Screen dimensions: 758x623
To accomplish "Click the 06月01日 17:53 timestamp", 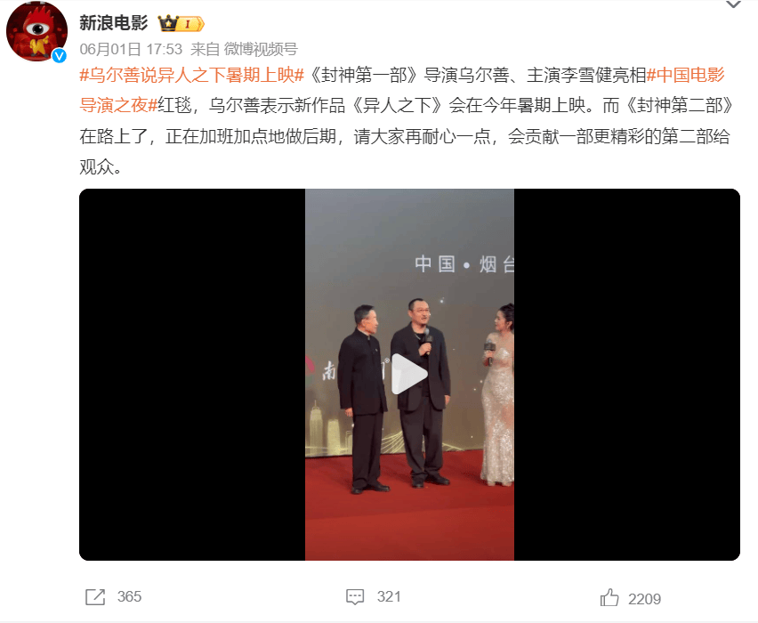I will coord(131,49).
